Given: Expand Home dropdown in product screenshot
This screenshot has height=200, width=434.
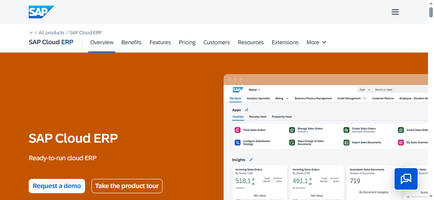Looking at the screenshot, I should (254, 90).
